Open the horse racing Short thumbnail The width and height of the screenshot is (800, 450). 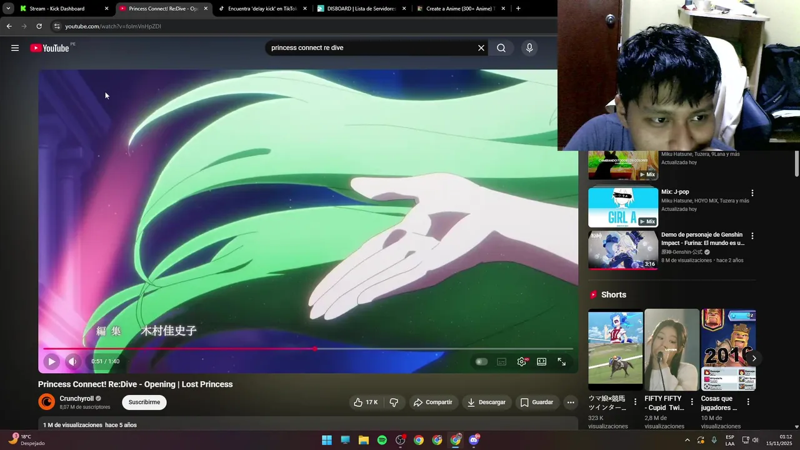pyautogui.click(x=616, y=350)
